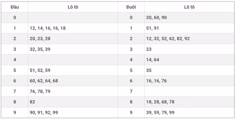Click the cell with "32, 35, 39"
Screen dimensions: 235x119
[40, 49]
